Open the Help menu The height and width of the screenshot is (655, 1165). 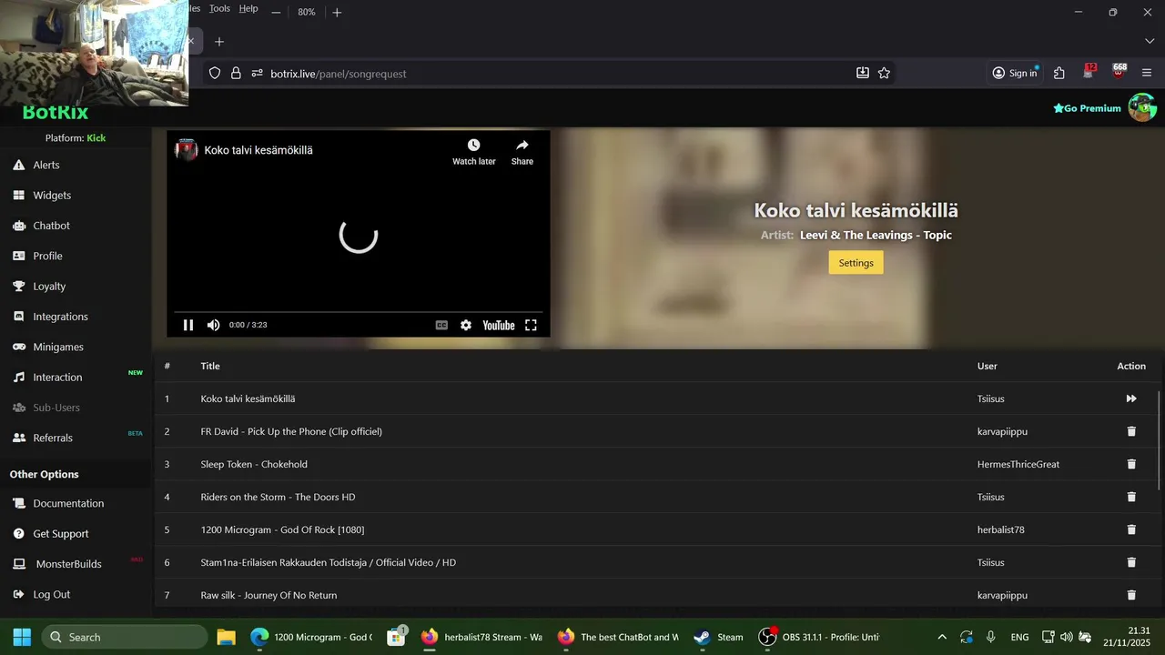tap(248, 8)
